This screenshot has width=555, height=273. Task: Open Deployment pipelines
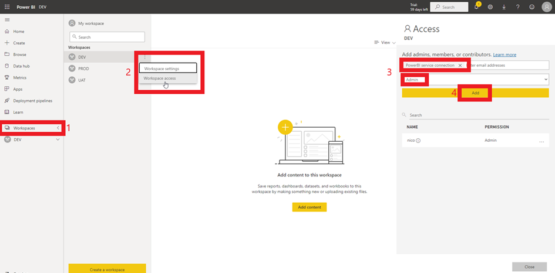pyautogui.click(x=32, y=101)
